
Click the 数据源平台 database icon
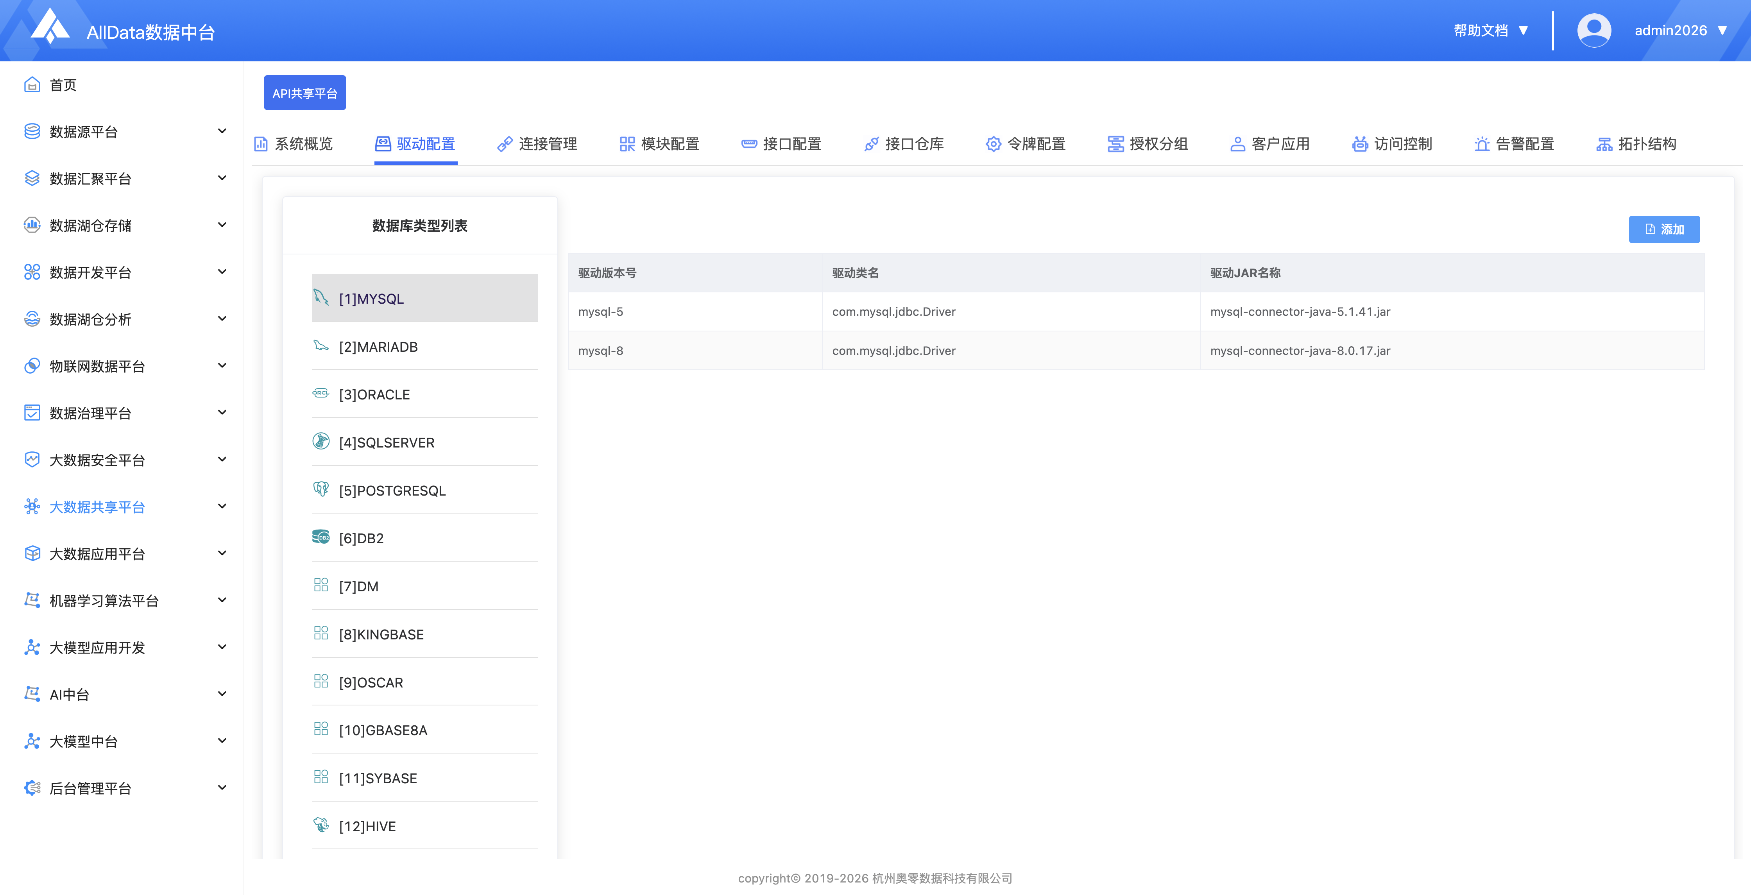click(32, 131)
